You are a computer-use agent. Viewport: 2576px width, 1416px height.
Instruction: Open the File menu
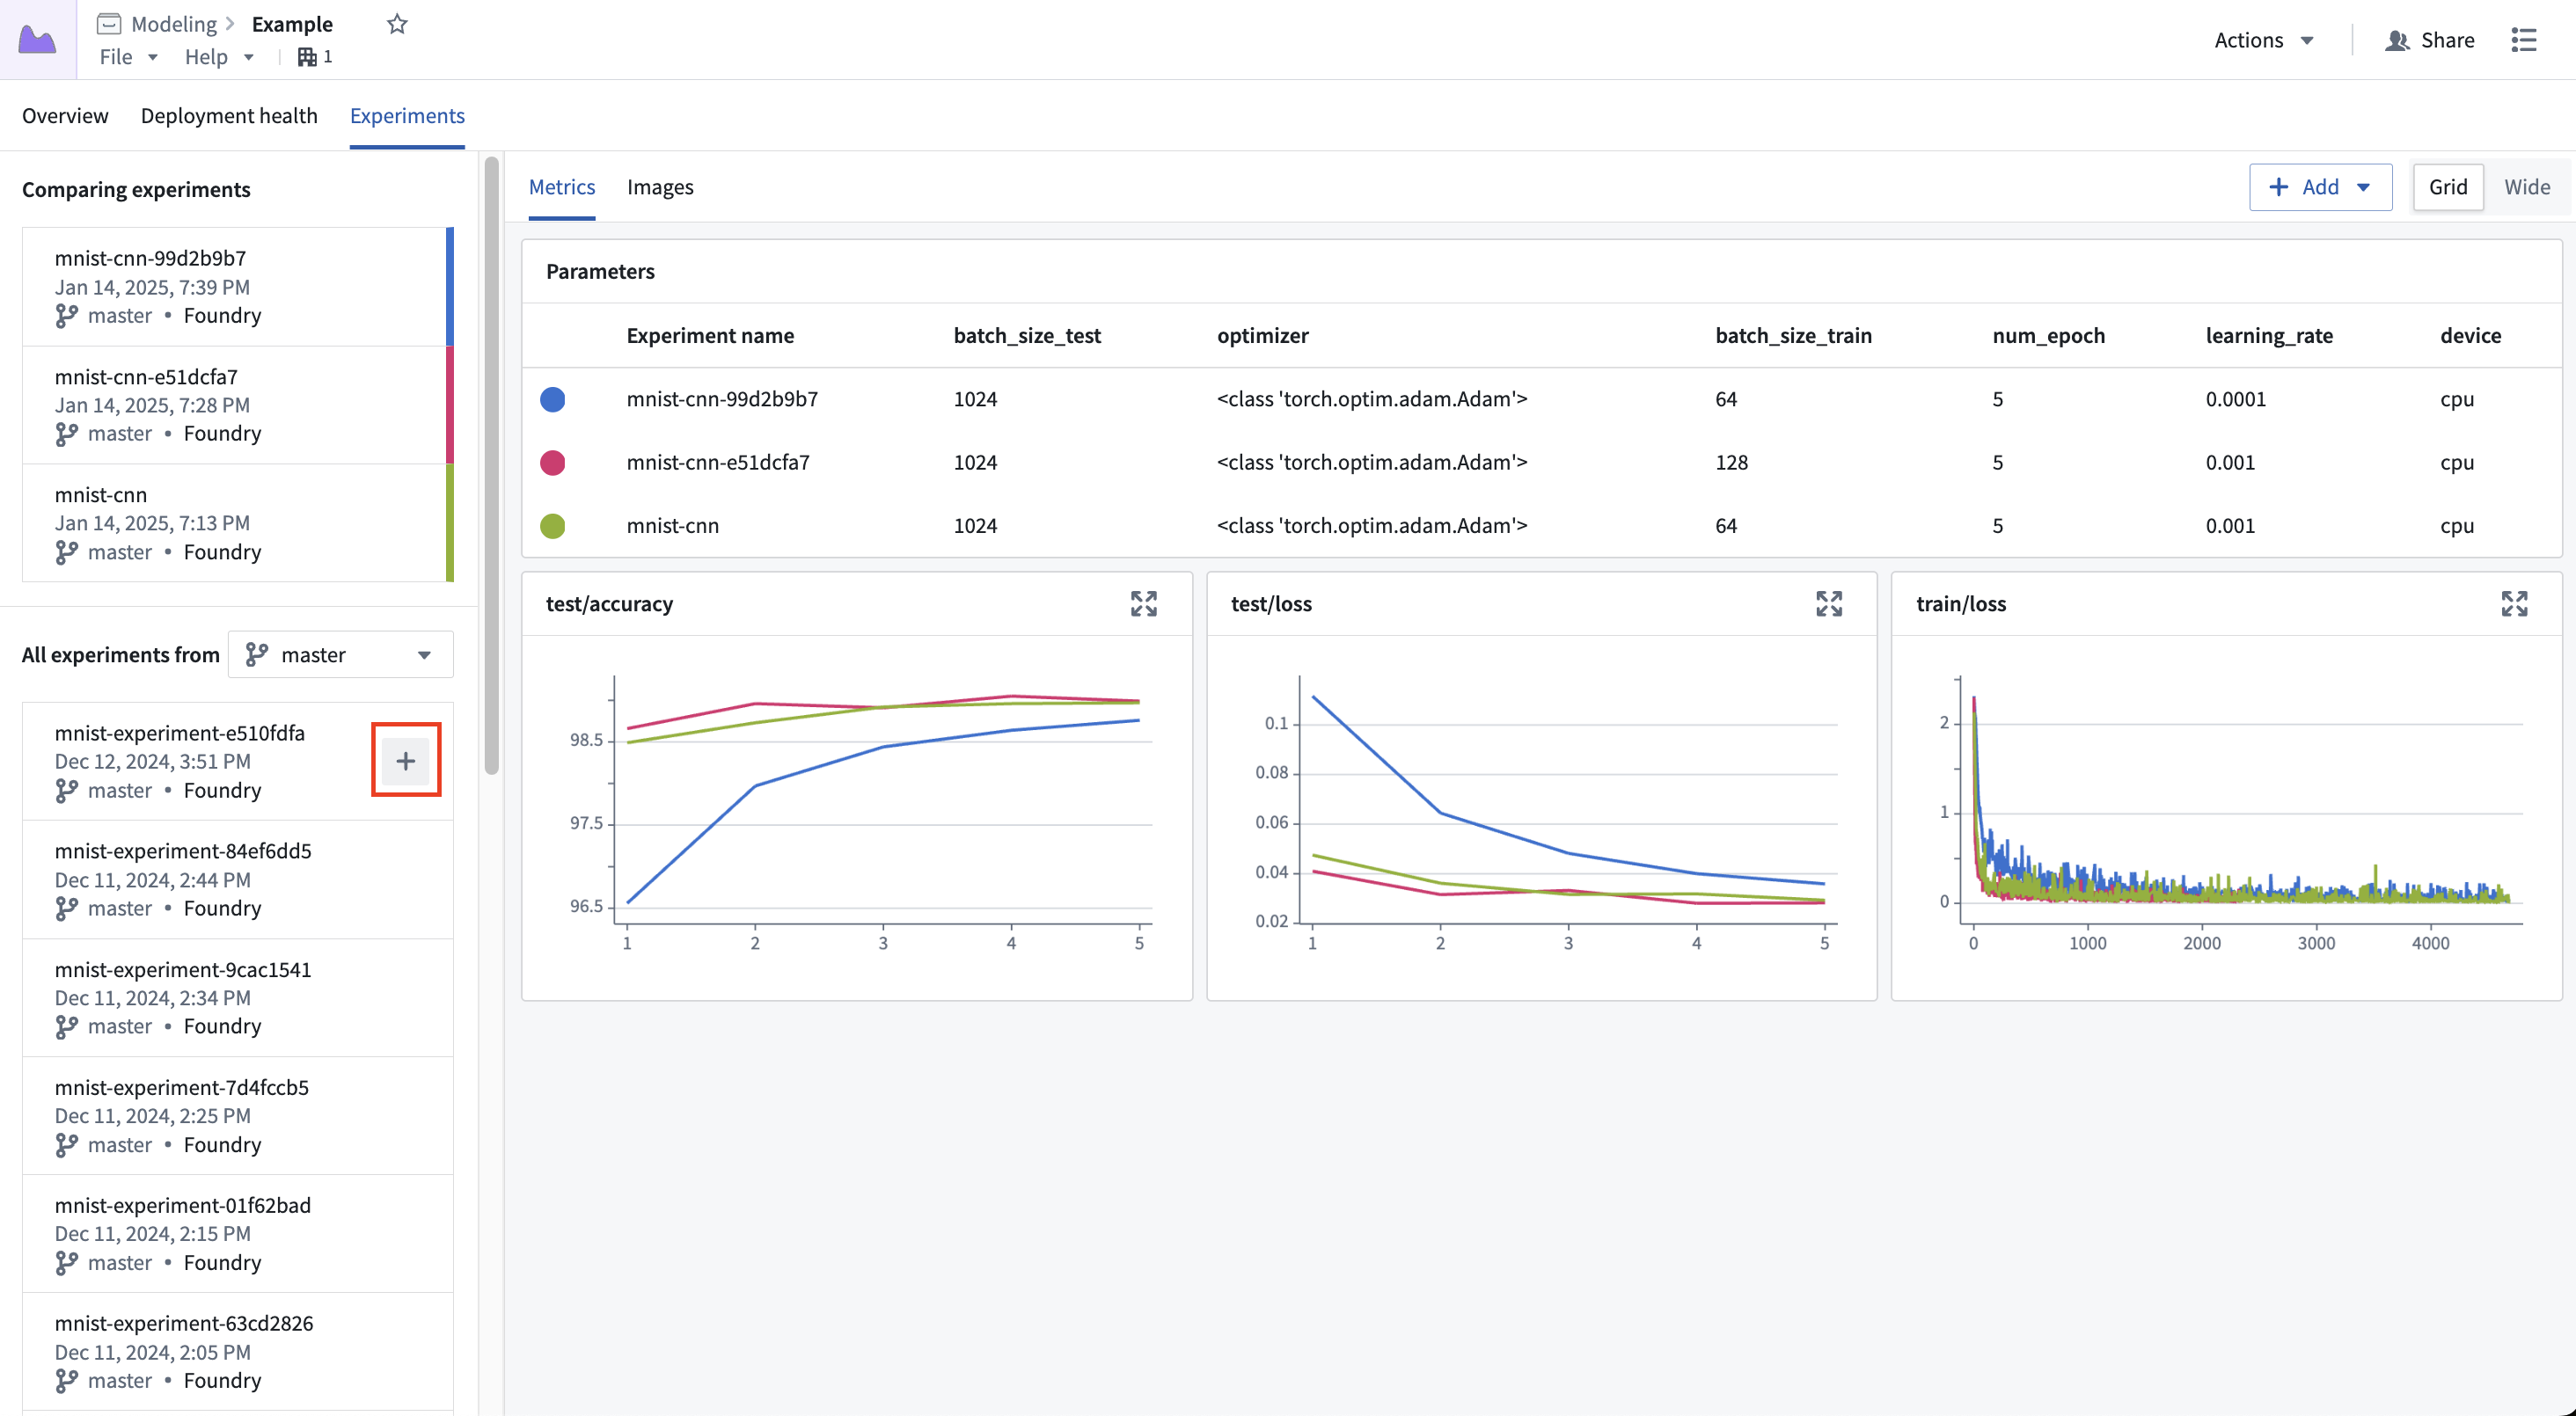coord(128,57)
